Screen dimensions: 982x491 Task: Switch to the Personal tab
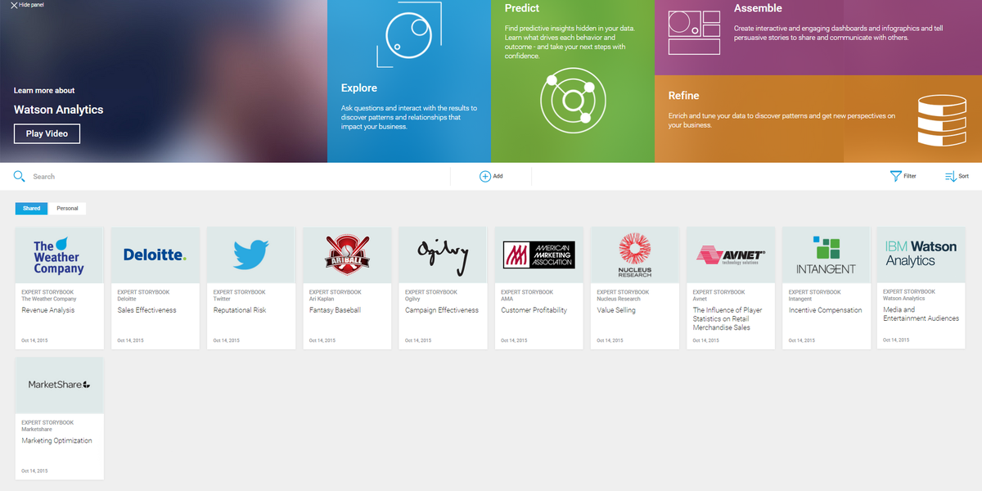pyautogui.click(x=67, y=209)
